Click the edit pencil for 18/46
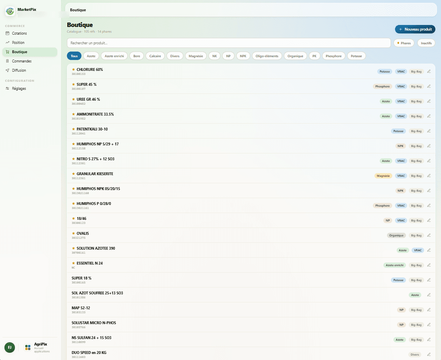 [429, 220]
